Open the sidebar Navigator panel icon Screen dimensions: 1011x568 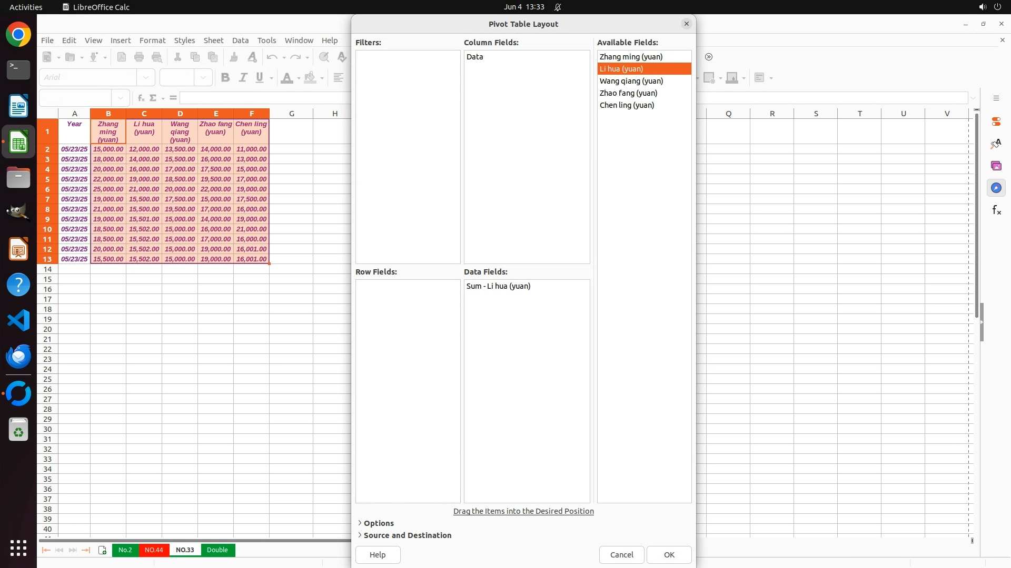point(996,188)
